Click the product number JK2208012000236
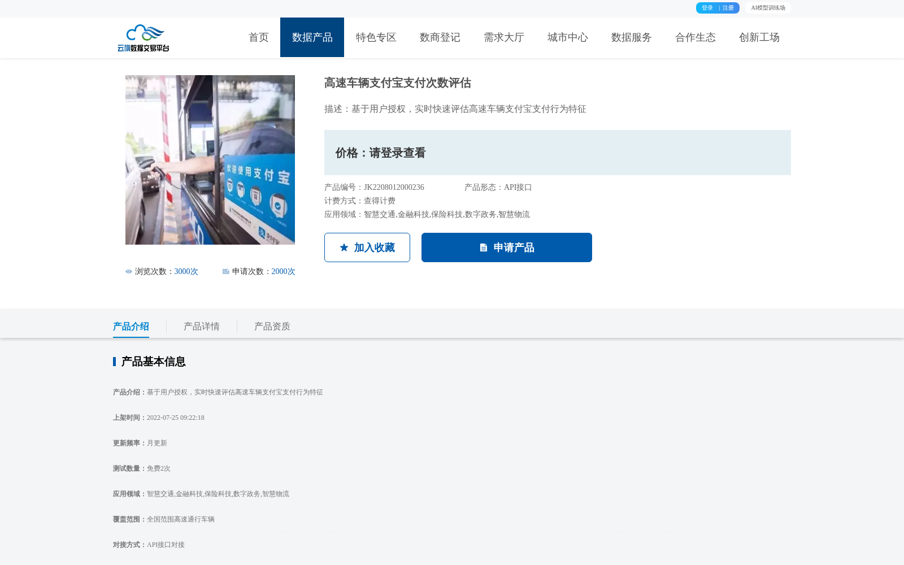 tap(394, 188)
